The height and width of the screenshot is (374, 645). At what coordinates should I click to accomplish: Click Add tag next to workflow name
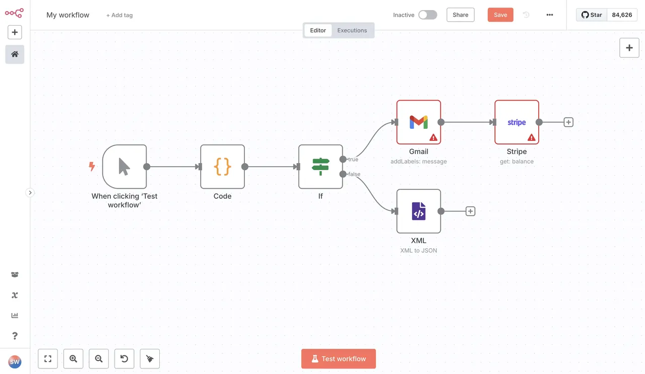tap(119, 15)
